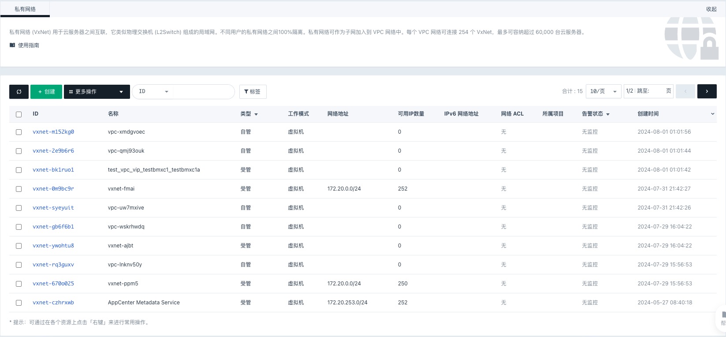Screen dimensions: 726x337
Task: Click the refresh list icon button
Action: pos(19,92)
